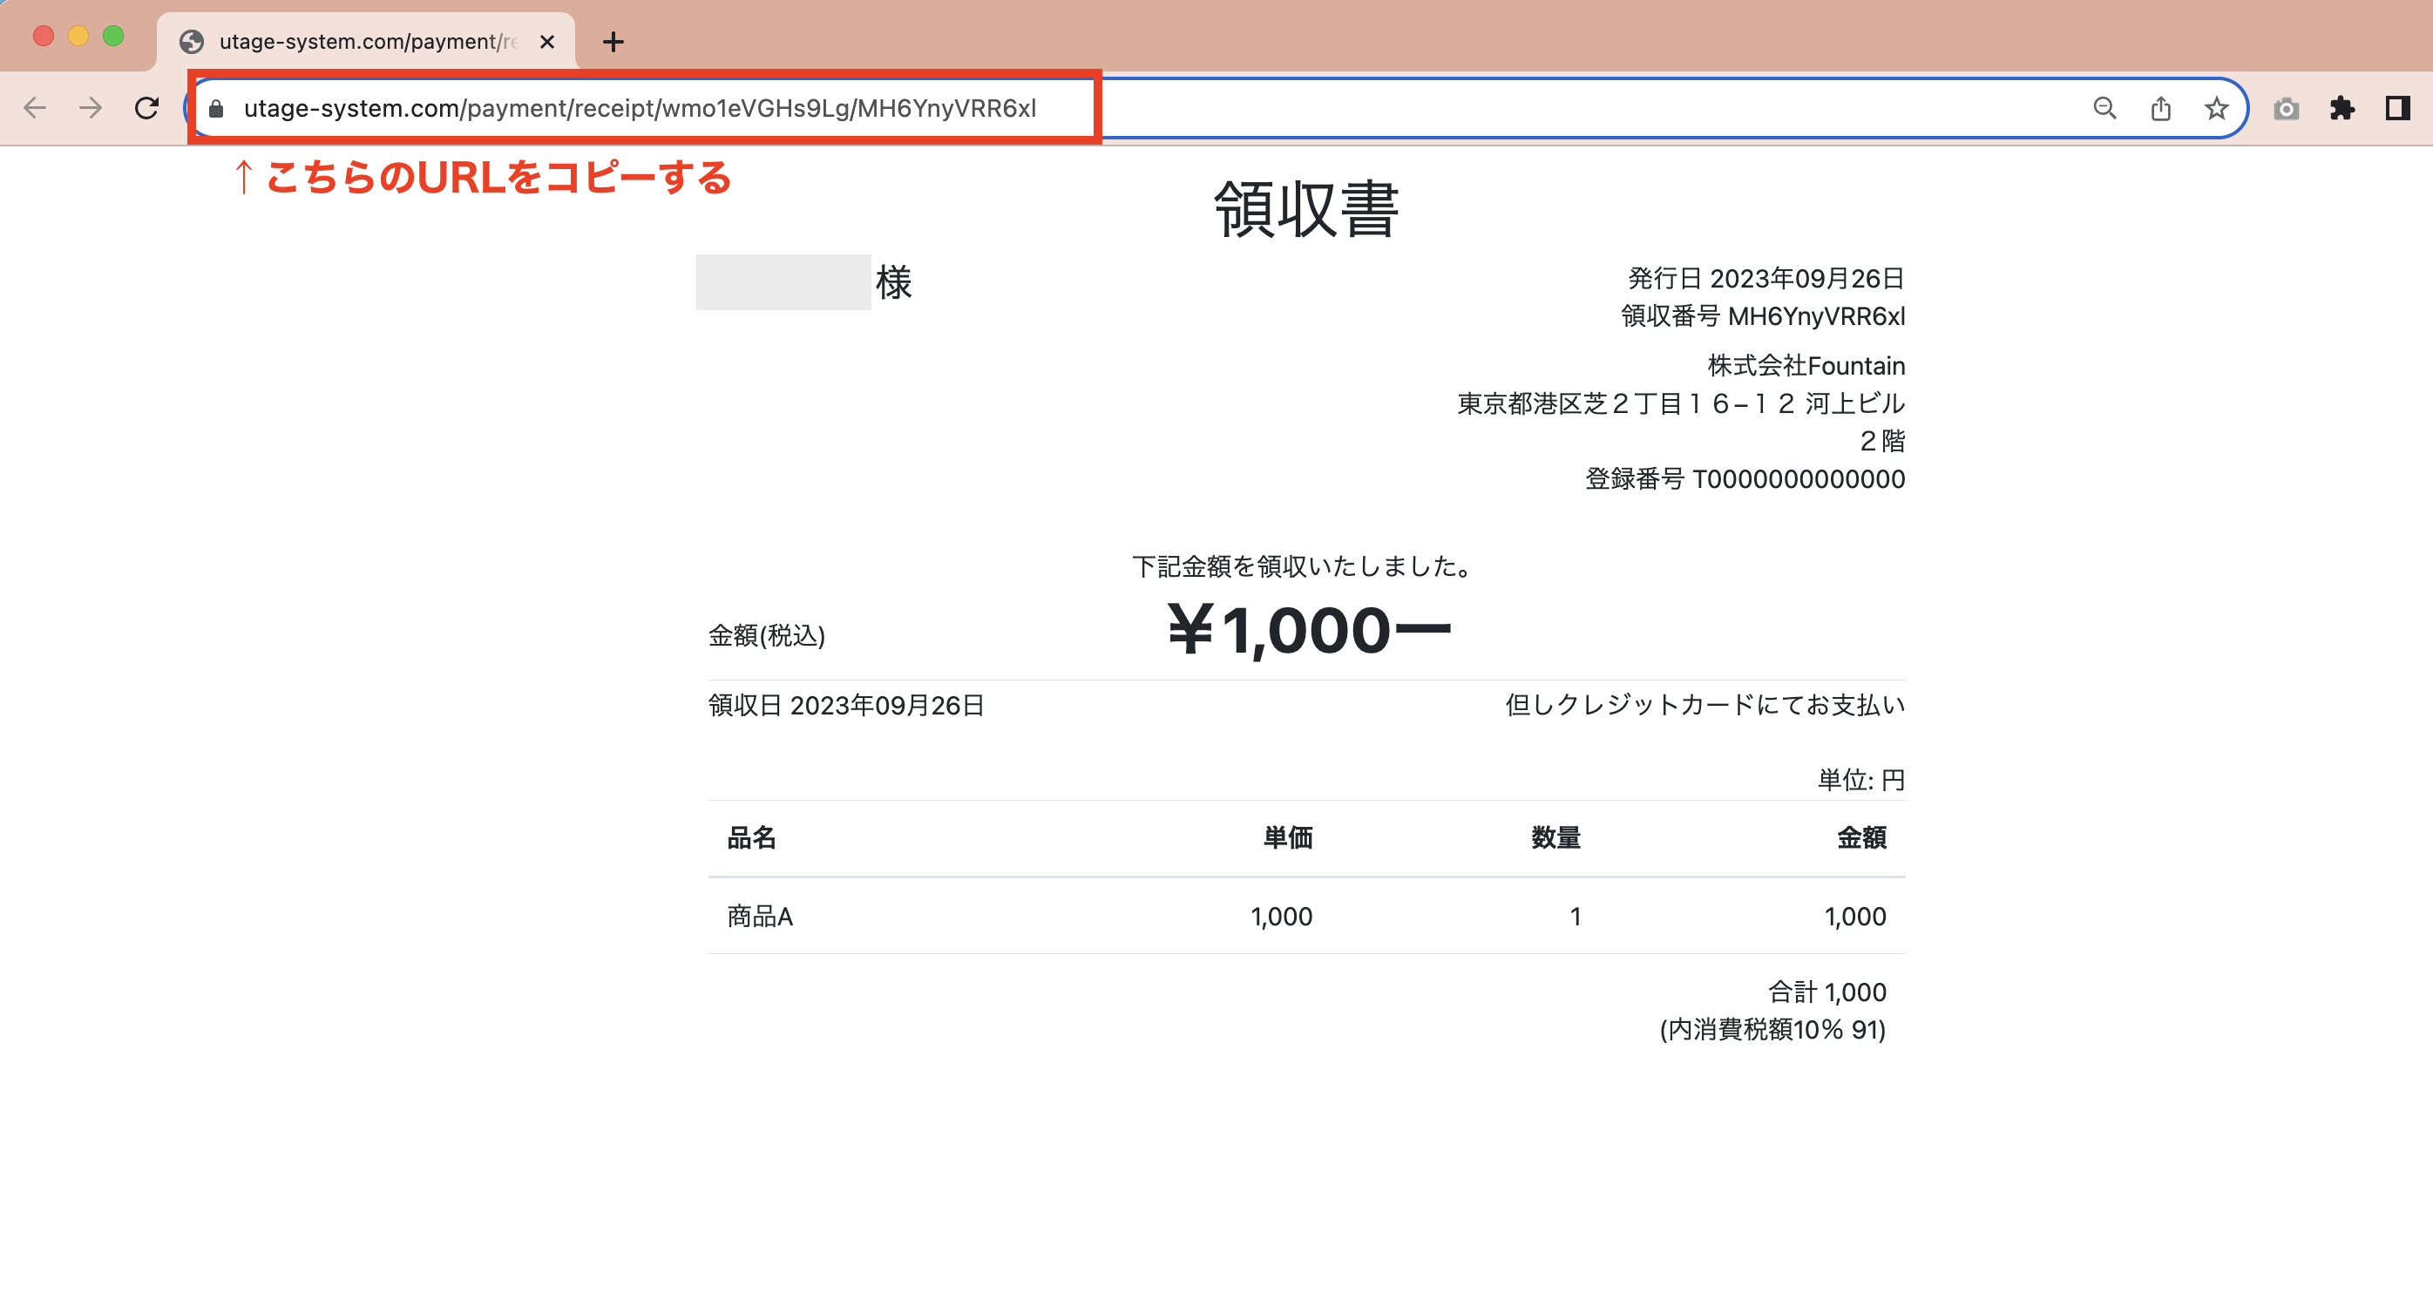Click the 商品A item row

pos(760,916)
